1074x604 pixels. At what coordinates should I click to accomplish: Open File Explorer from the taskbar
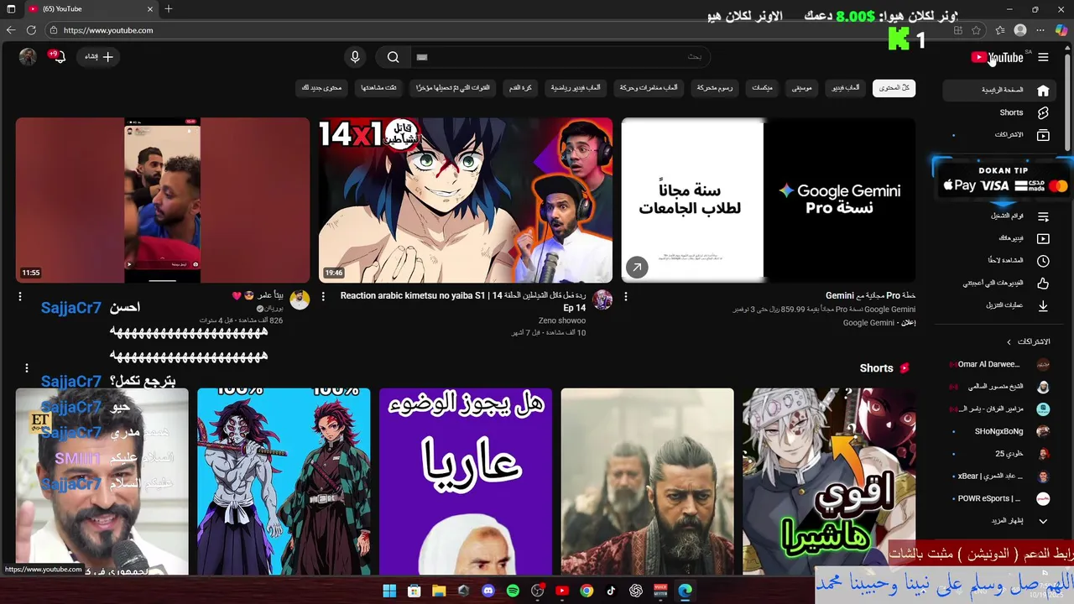point(439,591)
